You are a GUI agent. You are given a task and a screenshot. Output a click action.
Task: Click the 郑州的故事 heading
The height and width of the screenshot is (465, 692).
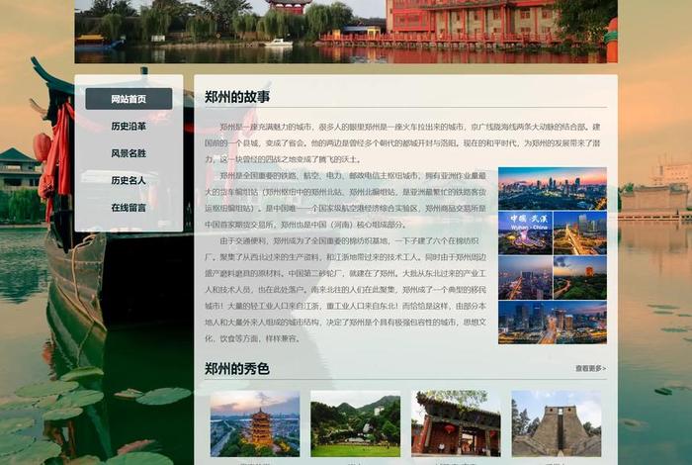(237, 97)
